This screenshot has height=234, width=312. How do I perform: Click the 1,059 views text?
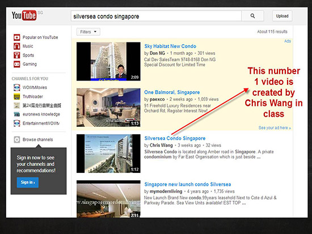tap(208, 99)
